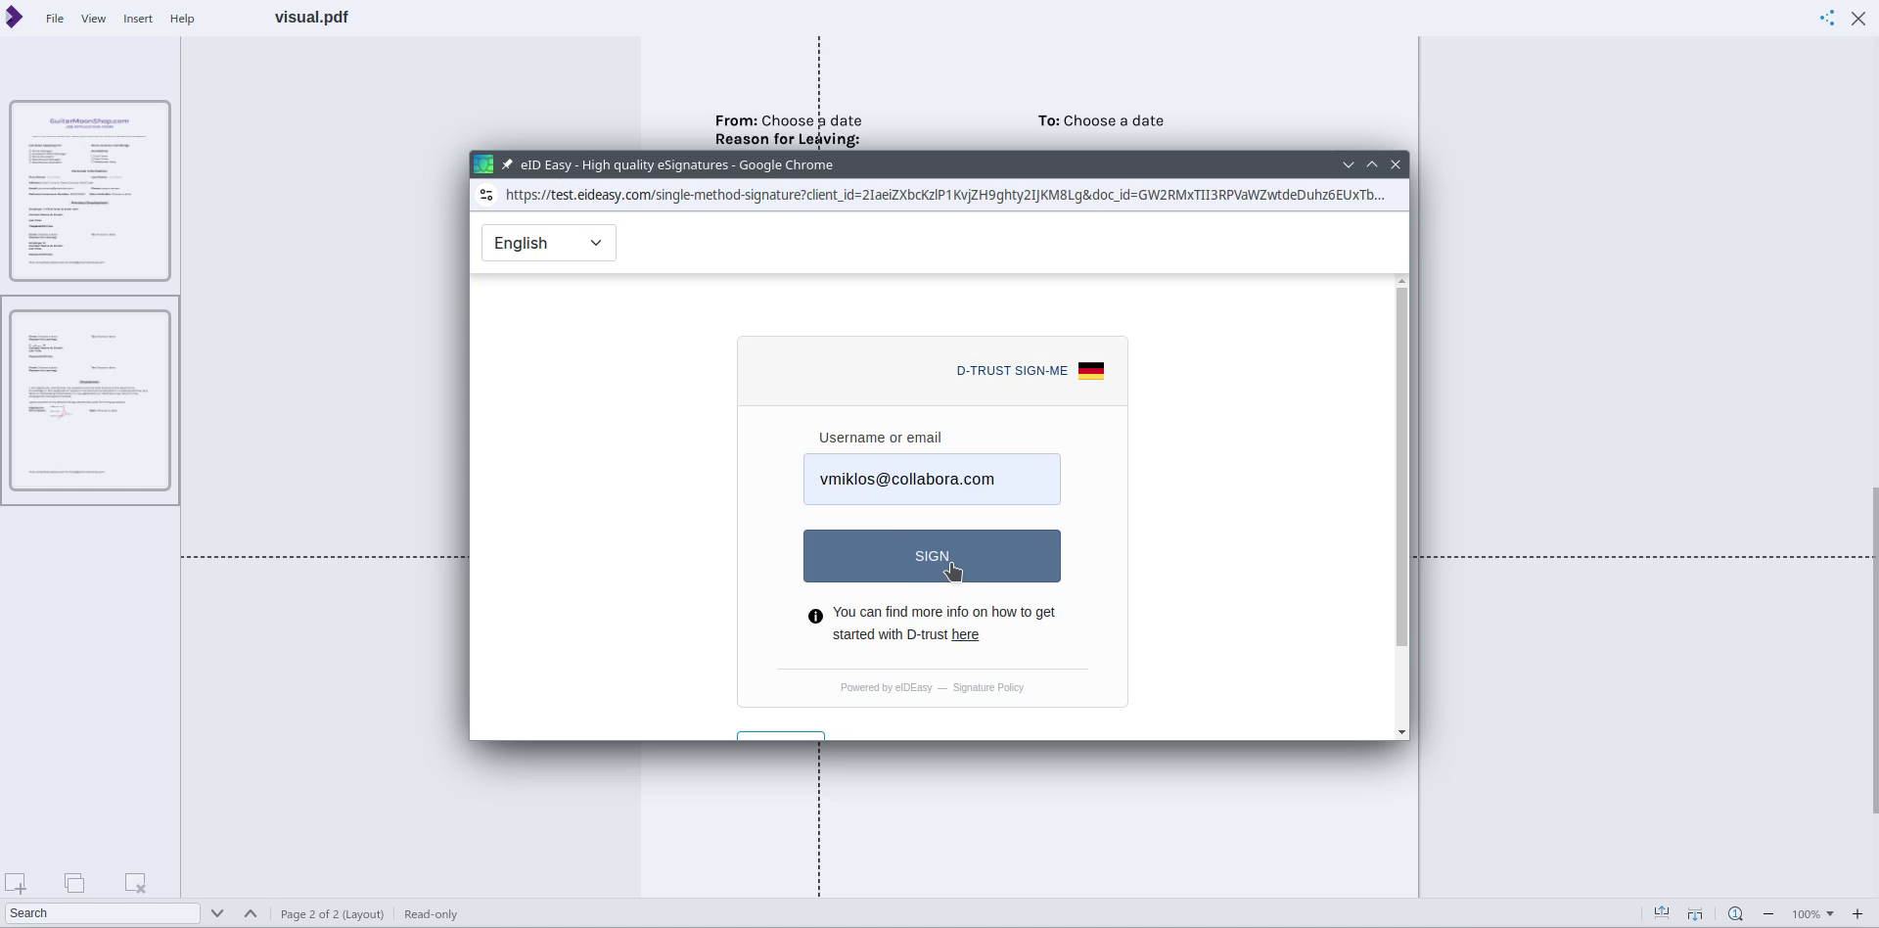Click the visual.pdf document title
1879x928 pixels.
pyautogui.click(x=311, y=18)
